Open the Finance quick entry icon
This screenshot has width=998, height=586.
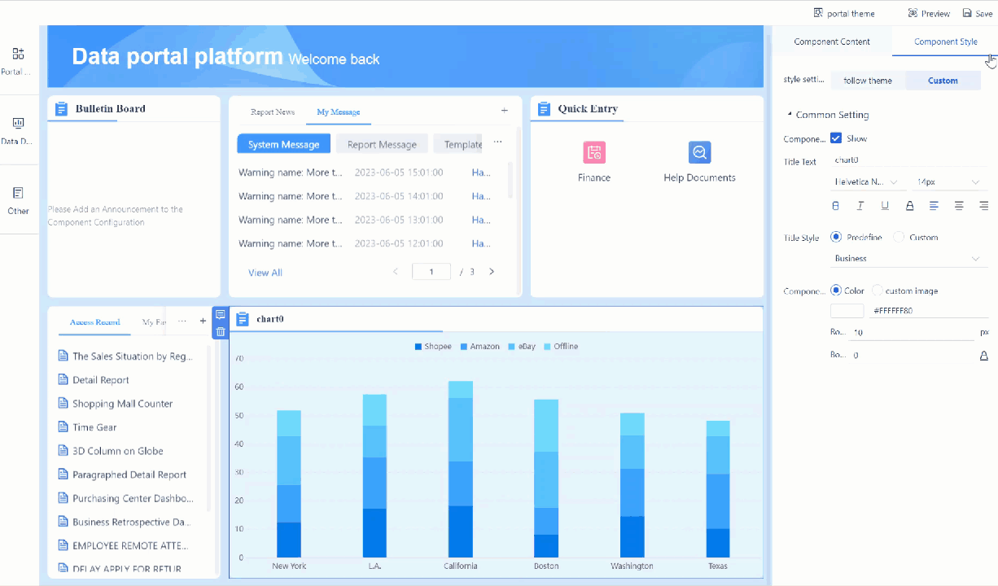(x=593, y=153)
